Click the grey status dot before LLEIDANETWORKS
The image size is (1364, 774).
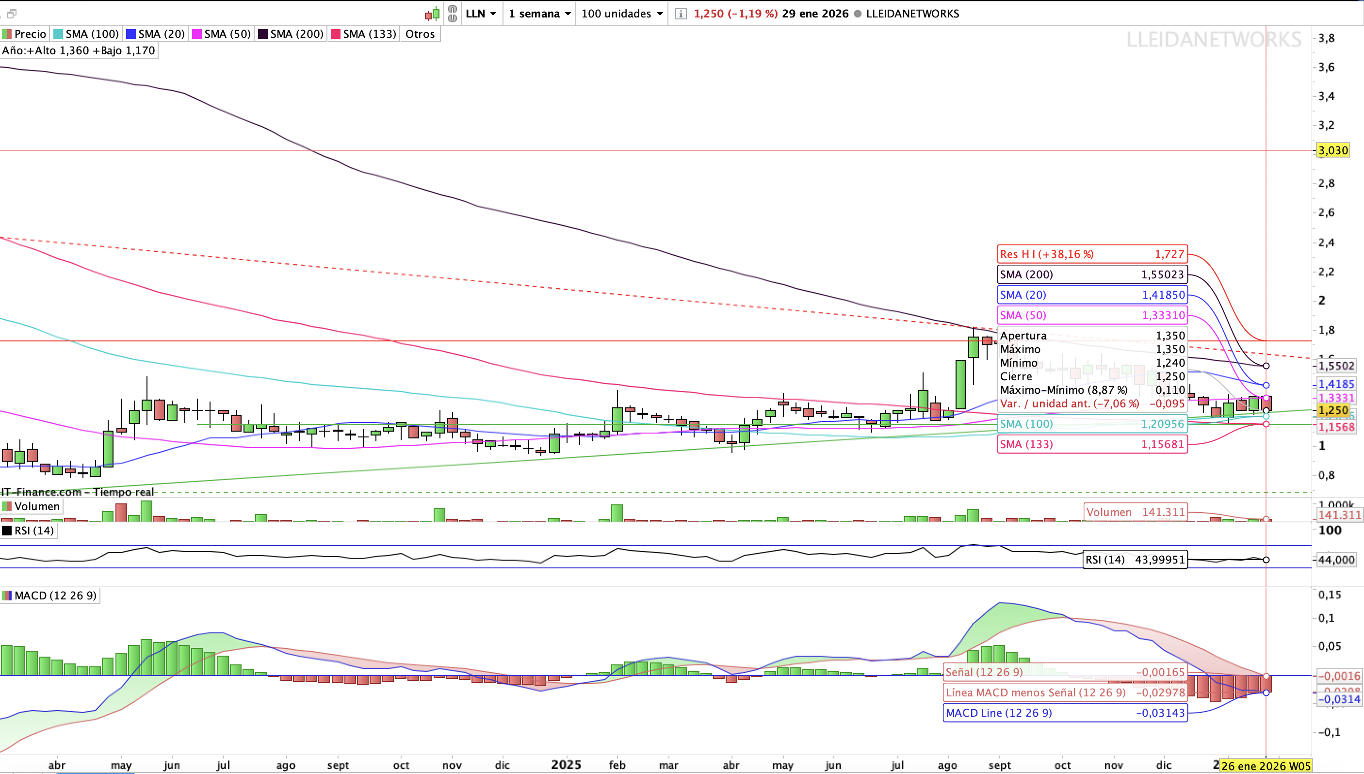(858, 14)
